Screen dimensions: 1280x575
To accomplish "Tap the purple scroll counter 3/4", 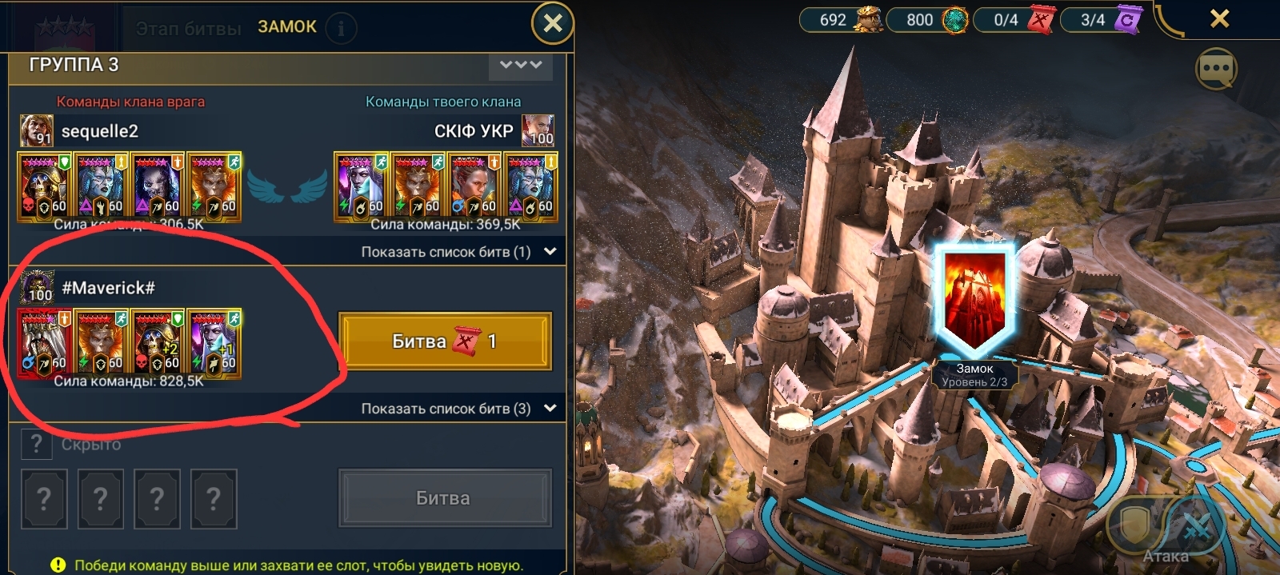I will click(1102, 20).
